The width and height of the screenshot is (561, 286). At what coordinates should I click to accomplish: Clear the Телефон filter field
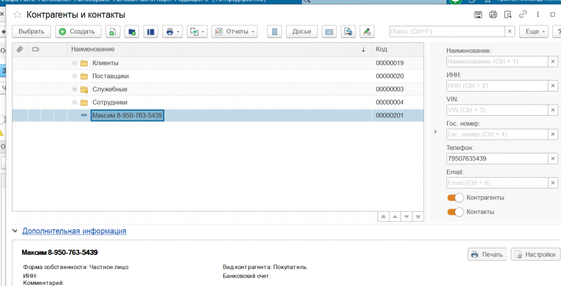(x=553, y=159)
